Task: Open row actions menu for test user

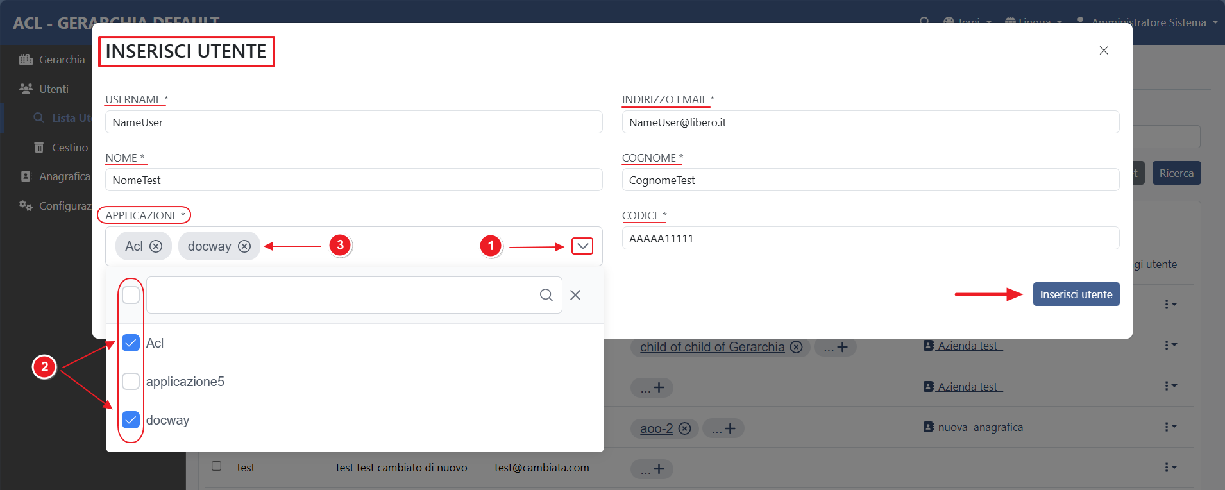Action: 1170,468
